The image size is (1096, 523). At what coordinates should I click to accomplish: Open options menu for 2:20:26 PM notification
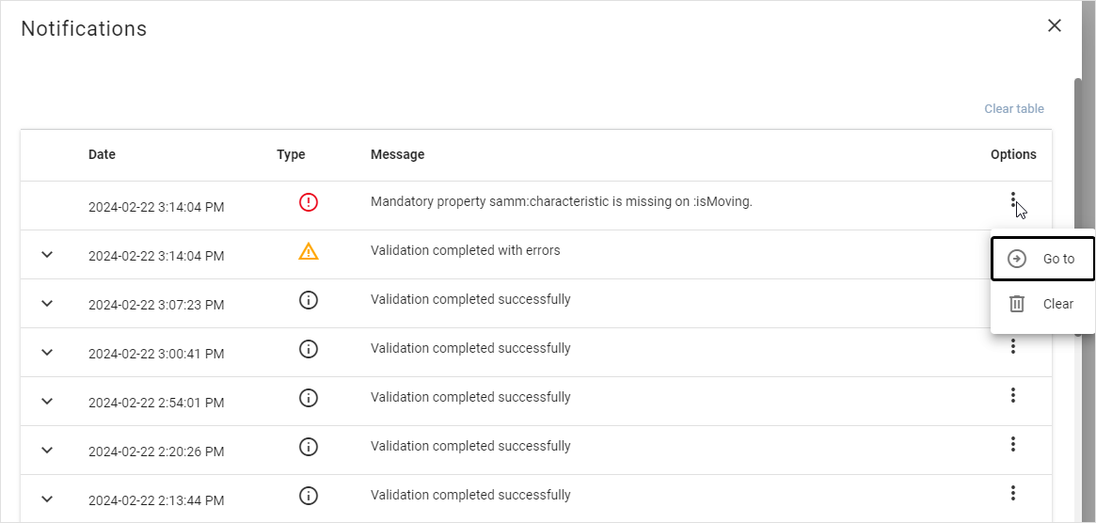point(1012,444)
